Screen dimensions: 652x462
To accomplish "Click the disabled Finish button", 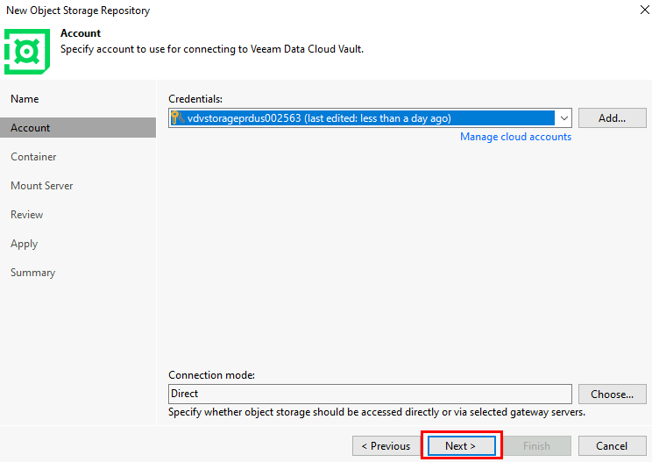I will 537,446.
